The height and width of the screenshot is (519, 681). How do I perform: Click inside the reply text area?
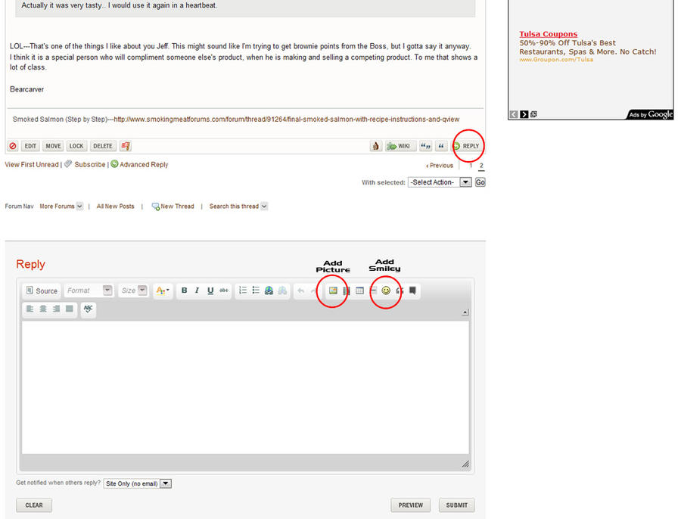point(245,386)
